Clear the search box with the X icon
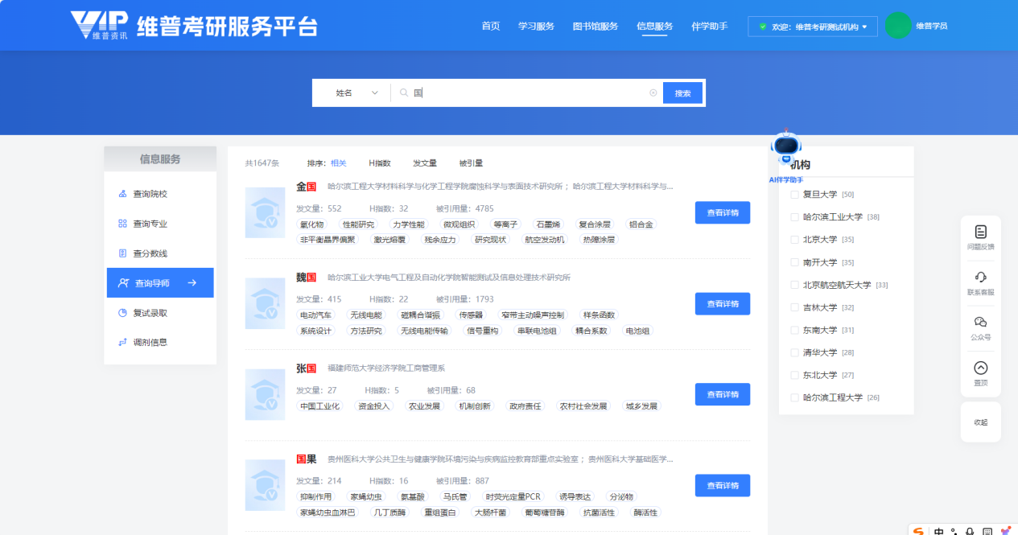The width and height of the screenshot is (1018, 535). click(x=653, y=93)
